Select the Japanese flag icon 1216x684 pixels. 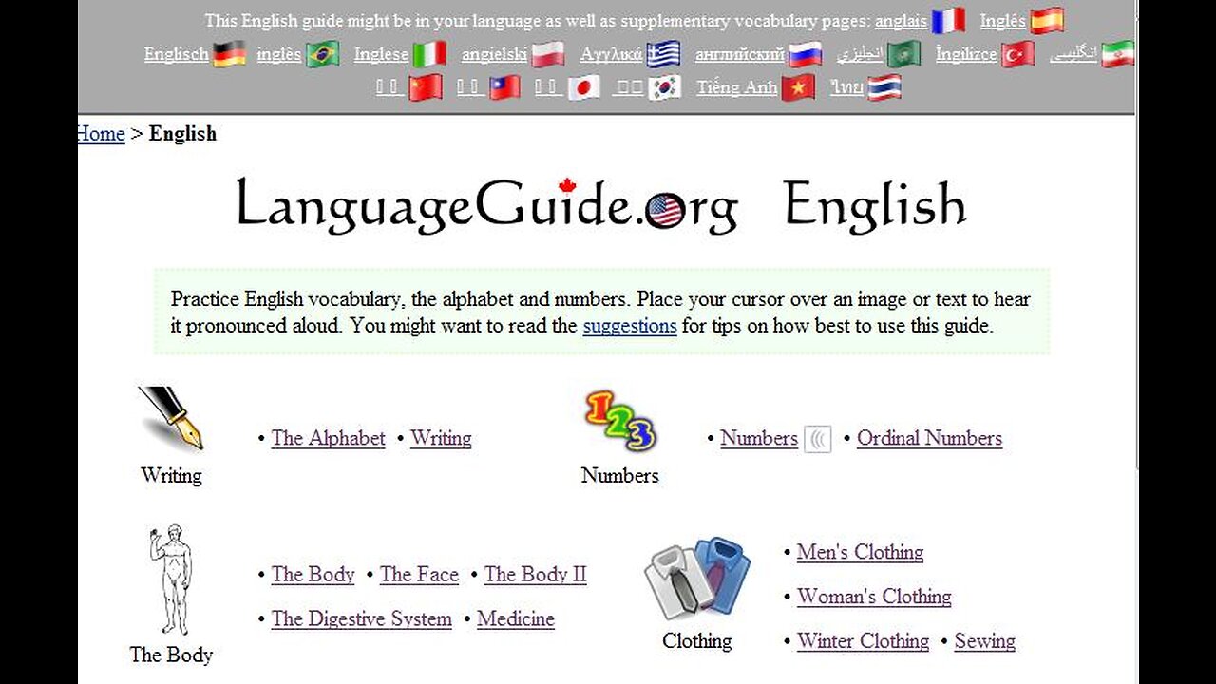tap(583, 87)
